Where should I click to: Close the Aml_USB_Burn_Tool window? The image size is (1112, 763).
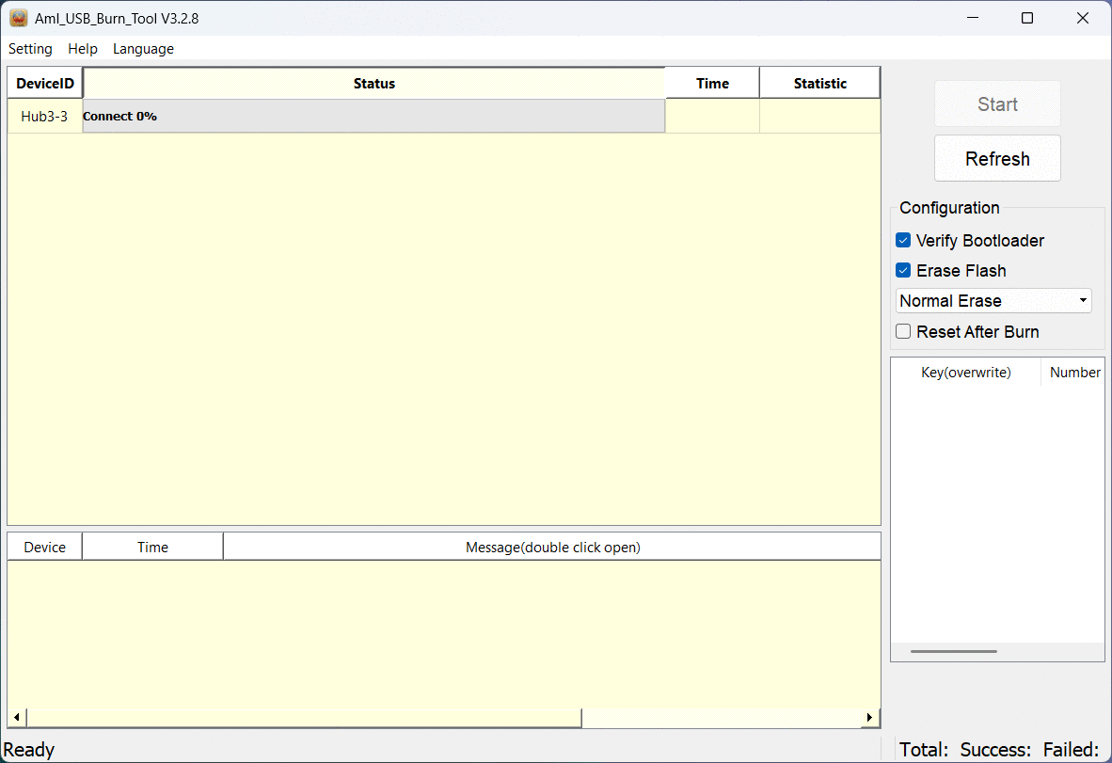[1083, 18]
